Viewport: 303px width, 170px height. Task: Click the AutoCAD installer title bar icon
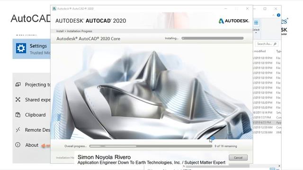54,8
